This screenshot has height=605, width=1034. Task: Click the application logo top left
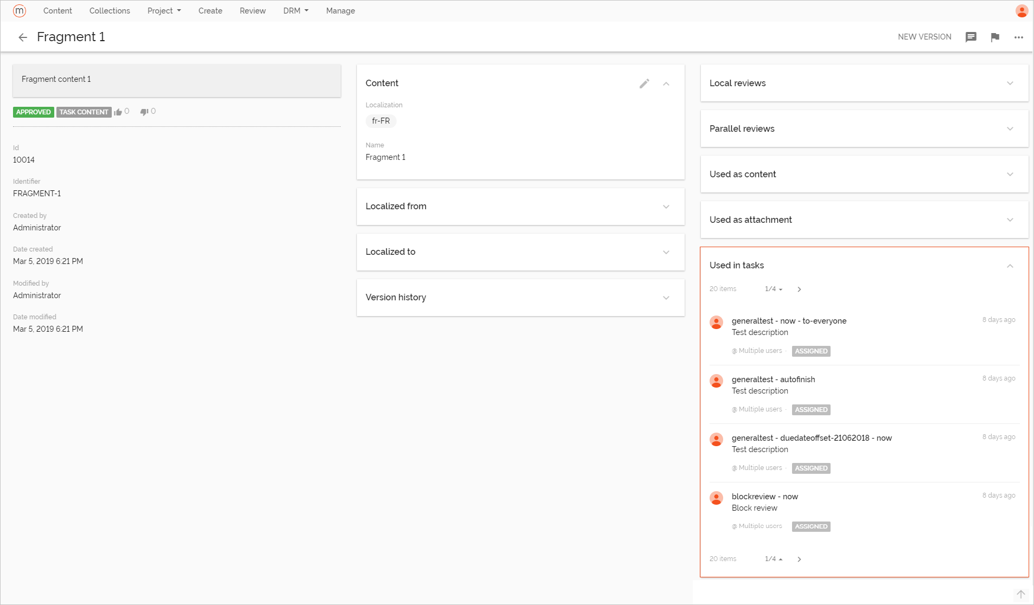(20, 10)
